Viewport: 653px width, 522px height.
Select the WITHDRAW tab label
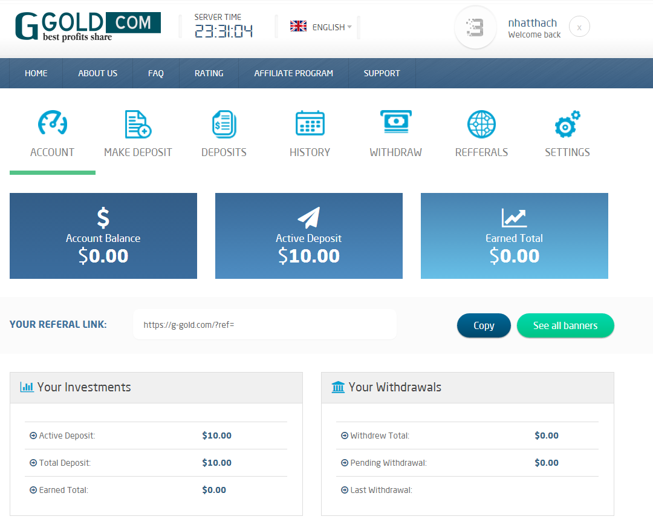click(395, 152)
